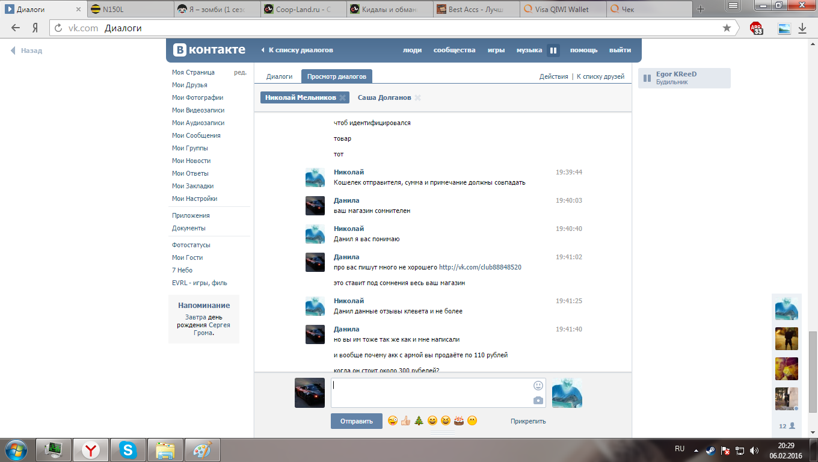This screenshot has width=818, height=462.
Task: Open люди in VK header
Action: 412,51
